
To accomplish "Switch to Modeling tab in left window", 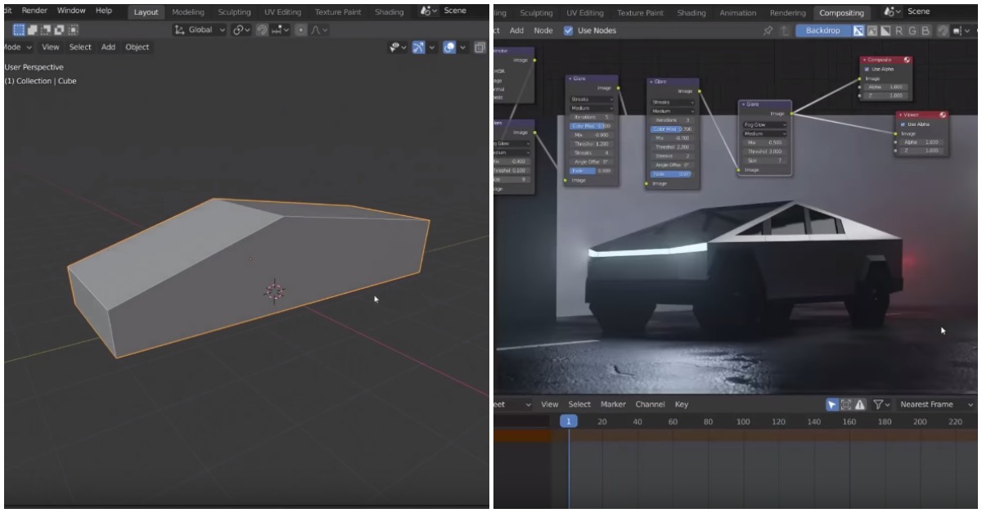I will click(188, 12).
